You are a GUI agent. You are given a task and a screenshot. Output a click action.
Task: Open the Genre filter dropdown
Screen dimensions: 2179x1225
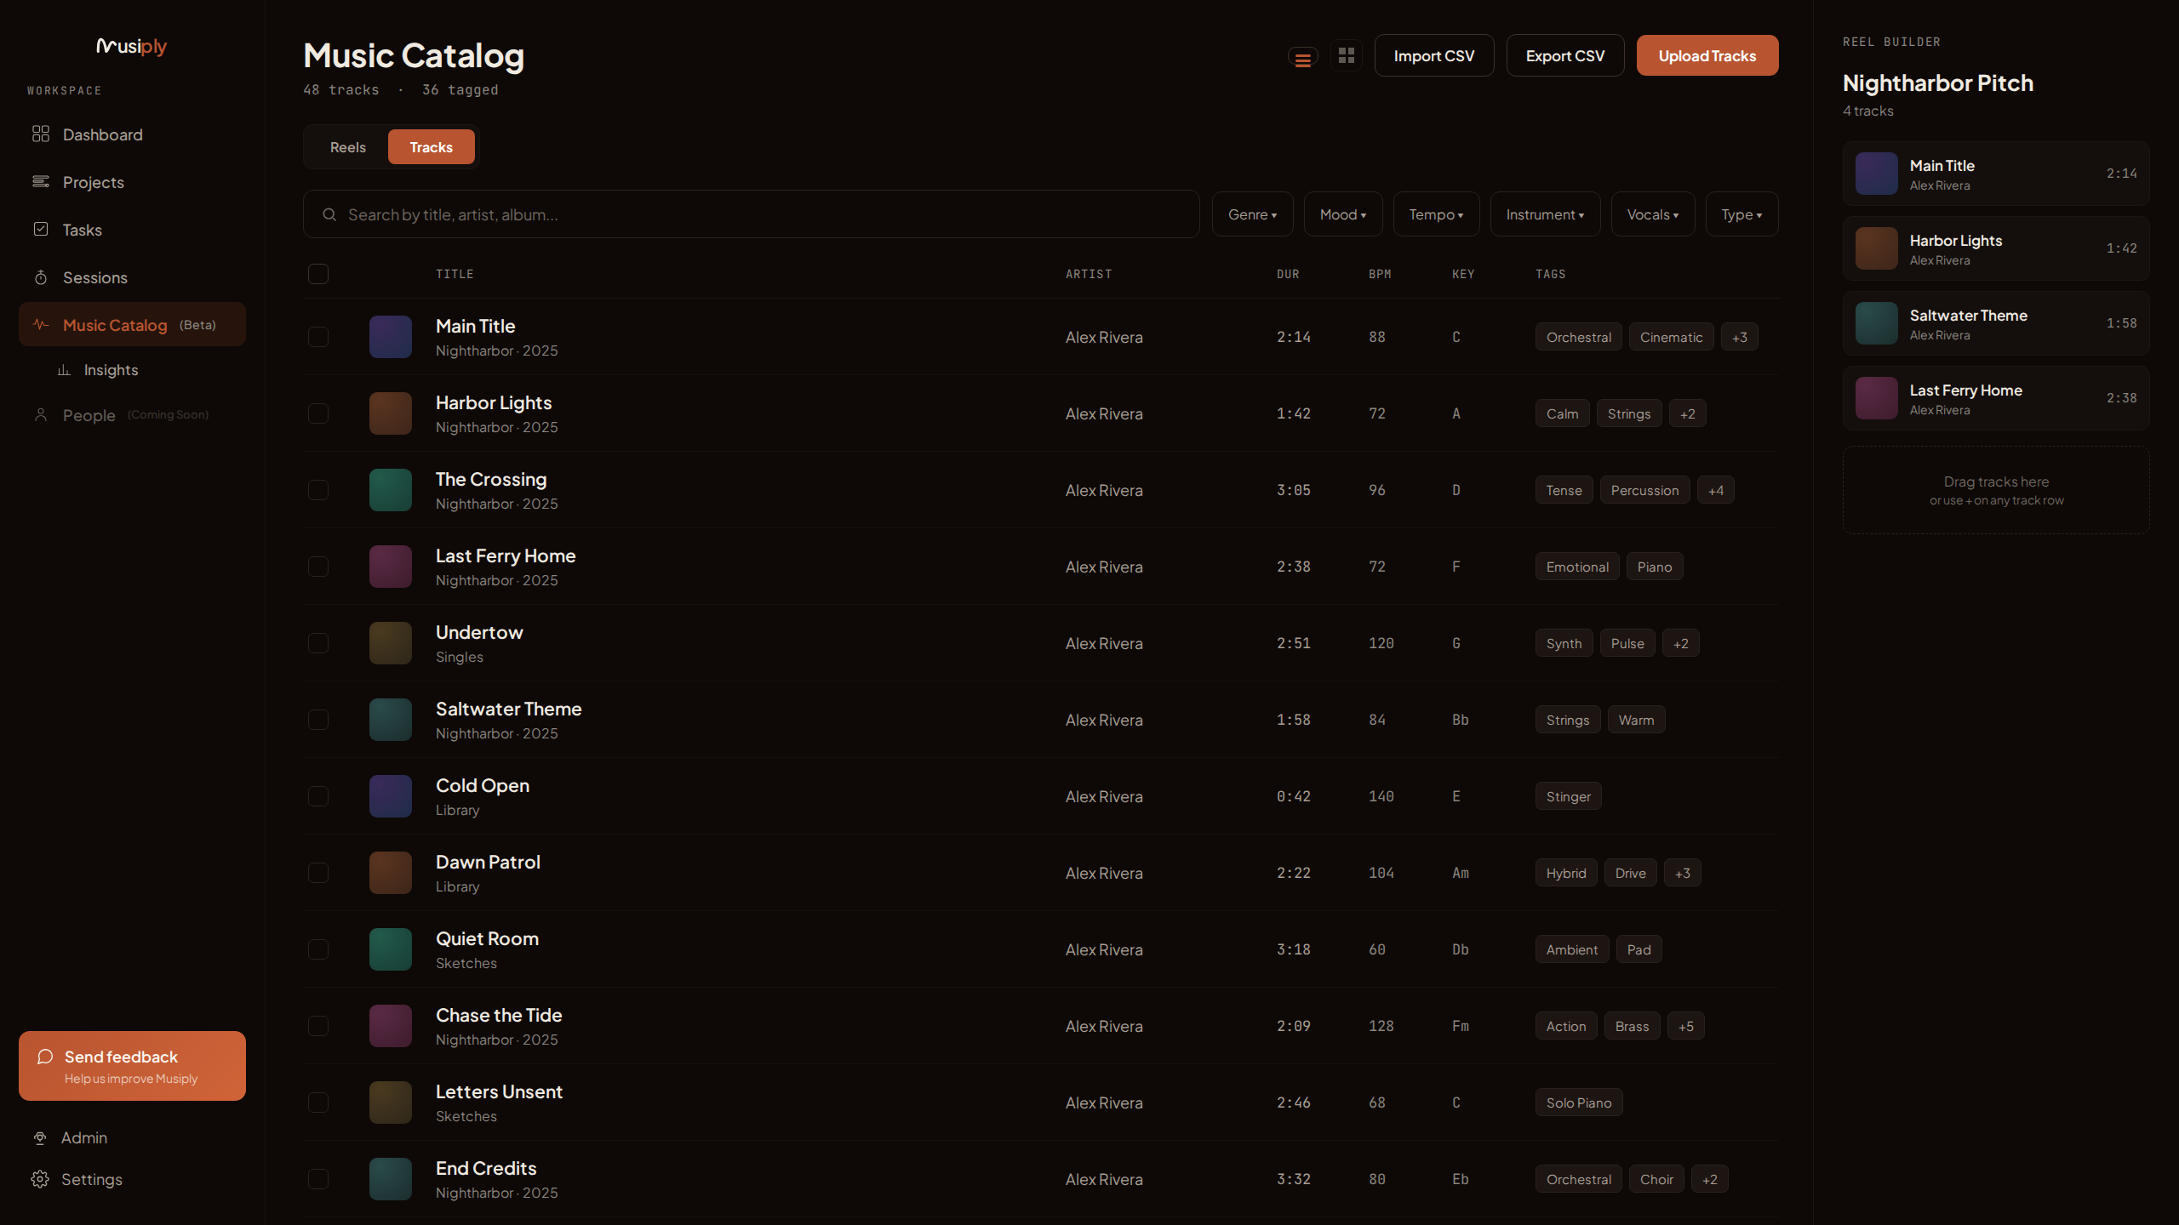pyautogui.click(x=1252, y=214)
